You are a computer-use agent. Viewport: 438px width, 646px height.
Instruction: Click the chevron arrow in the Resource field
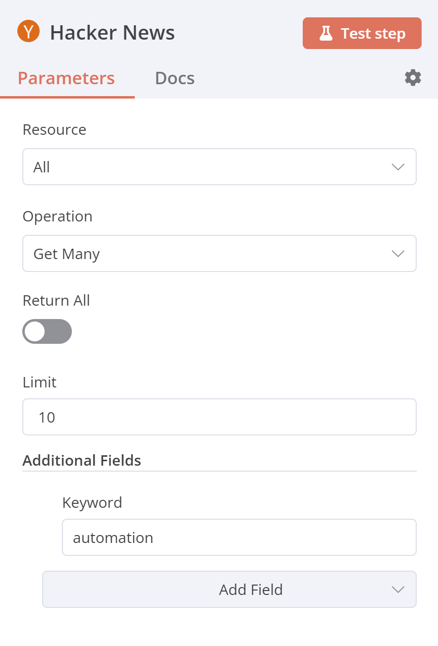[x=398, y=167]
